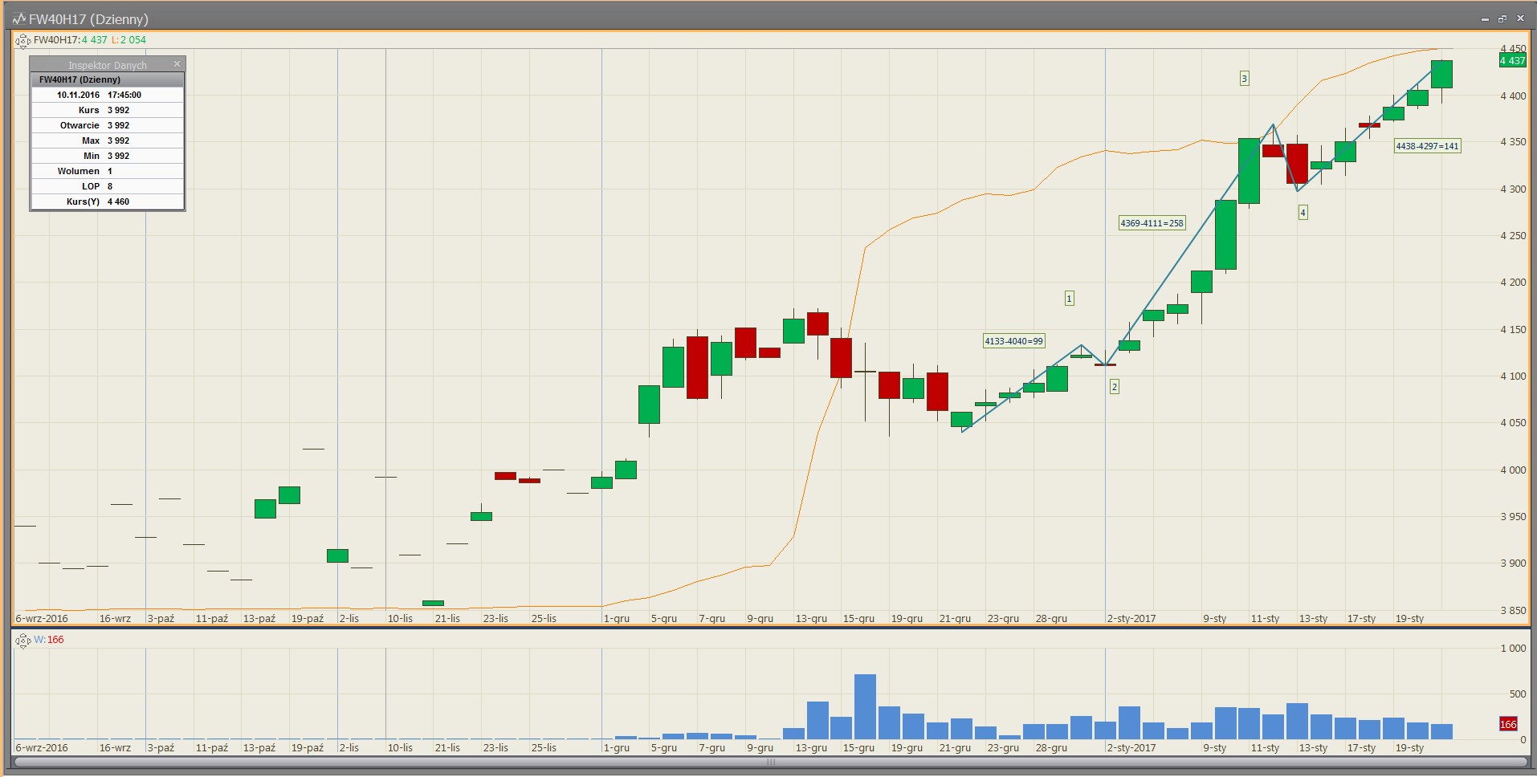This screenshot has height=777, width=1537.
Task: Click the chart icon in the window title bar
Action: tap(18, 18)
